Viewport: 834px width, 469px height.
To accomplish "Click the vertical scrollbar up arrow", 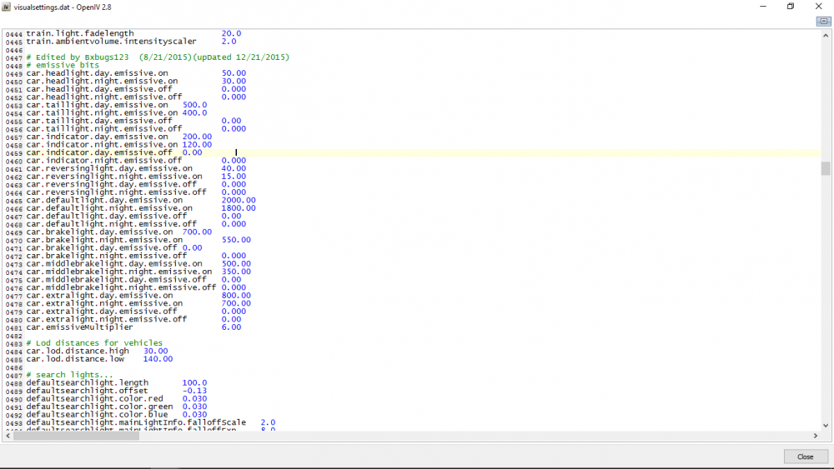I will [826, 36].
